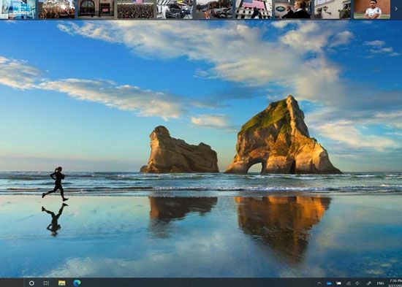Select the damaged cars street thumbnail
This screenshot has height=287, width=402.
214,9
